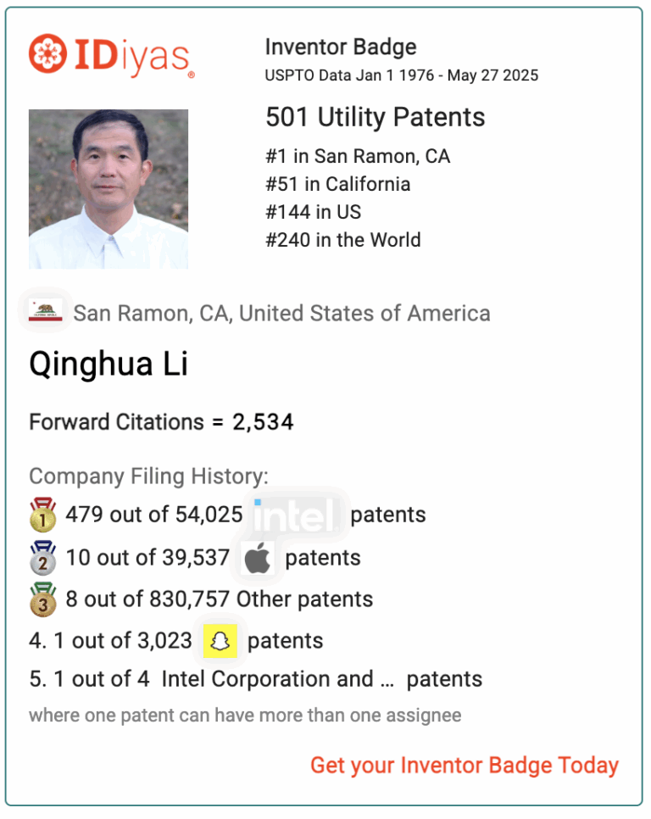This screenshot has height=819, width=651.
Task: Click the Forward Citations count 2,534
Action: click(x=263, y=422)
